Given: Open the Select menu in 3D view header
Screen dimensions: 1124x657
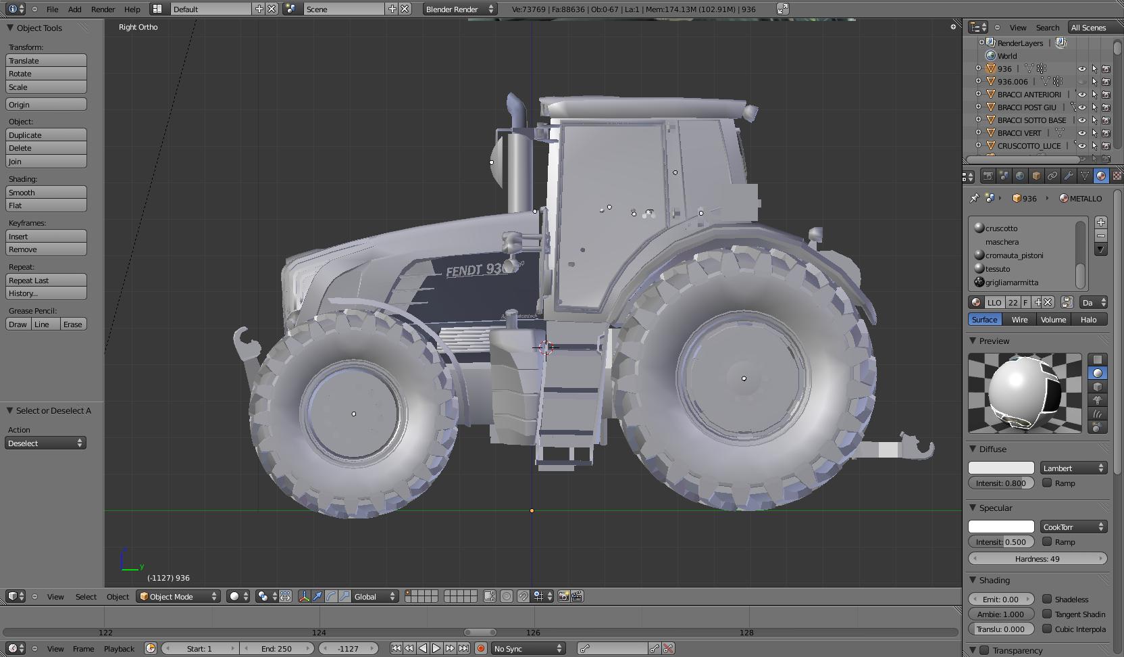Looking at the screenshot, I should [86, 596].
